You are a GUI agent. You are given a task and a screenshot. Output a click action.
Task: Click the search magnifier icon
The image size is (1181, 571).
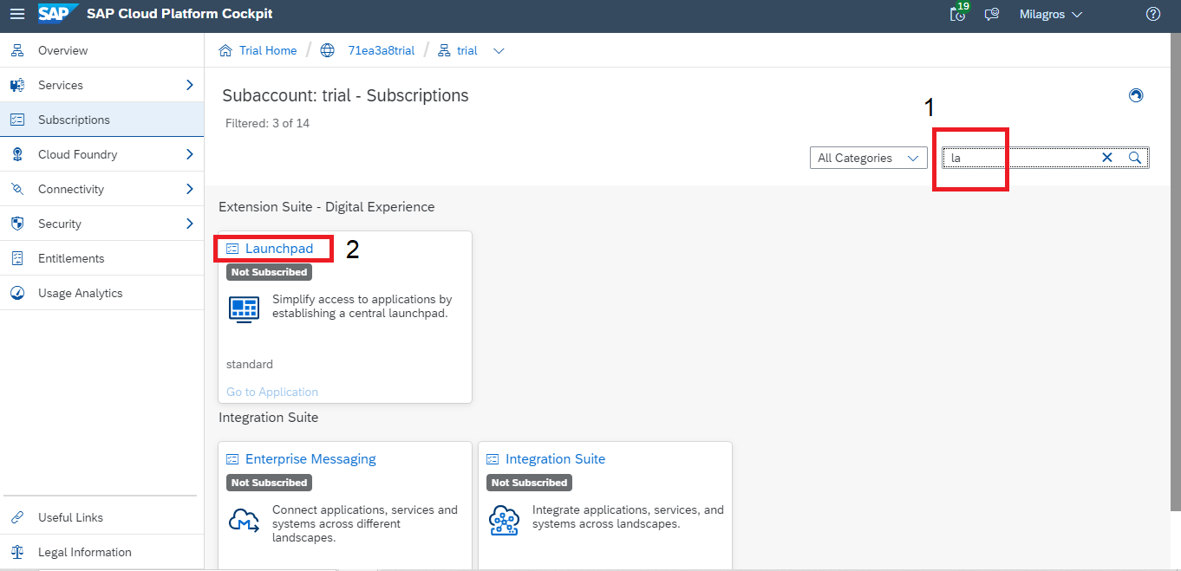point(1135,158)
